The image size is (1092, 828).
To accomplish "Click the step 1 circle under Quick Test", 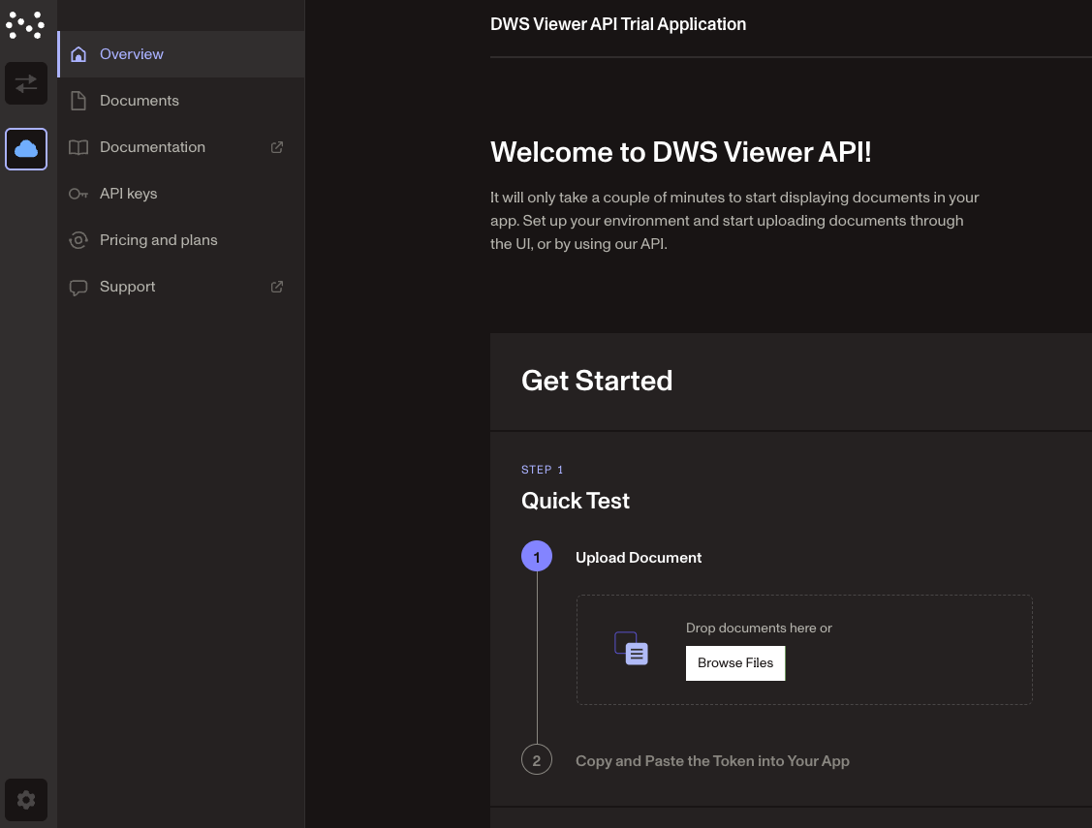I will tap(537, 557).
